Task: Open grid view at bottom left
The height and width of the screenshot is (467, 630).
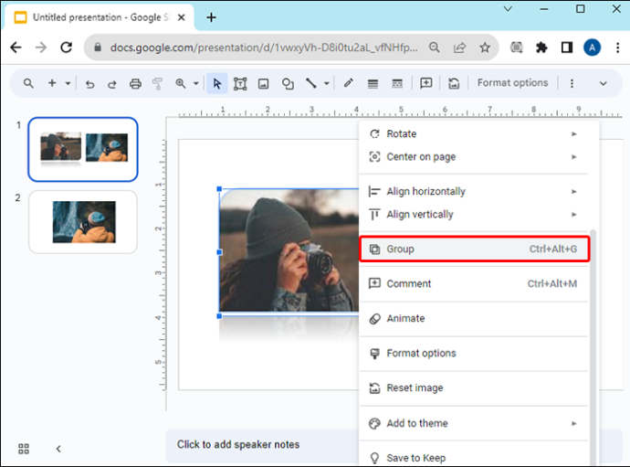Action: tap(24, 449)
